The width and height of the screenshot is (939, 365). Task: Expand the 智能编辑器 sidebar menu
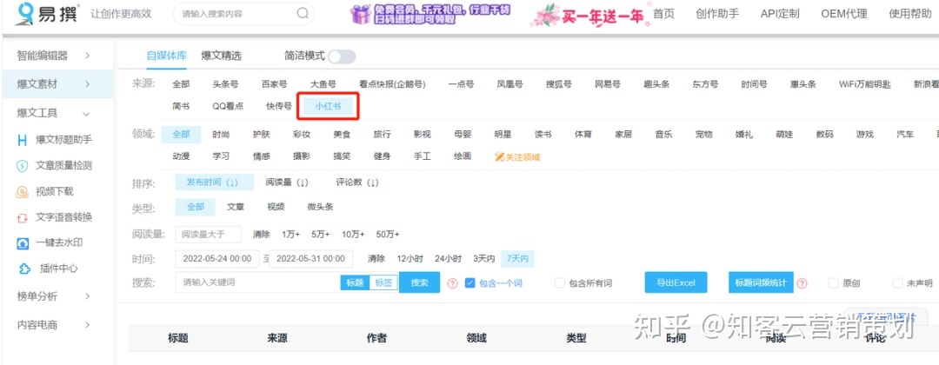click(x=57, y=56)
